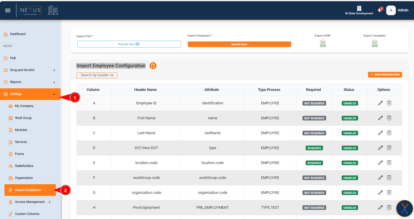Go to the Dashboard page

click(x=18, y=34)
